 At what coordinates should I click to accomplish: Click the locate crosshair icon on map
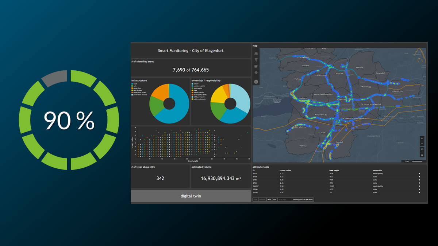tap(256, 73)
